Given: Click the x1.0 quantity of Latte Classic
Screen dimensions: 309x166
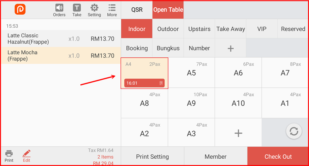Looking at the screenshot, I should (74, 39).
